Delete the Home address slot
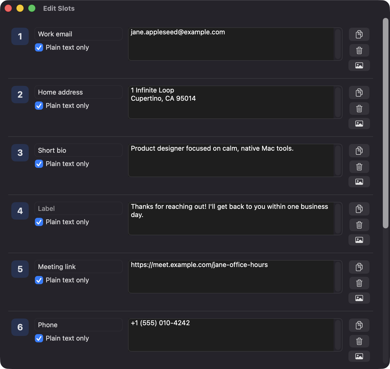The image size is (390, 369). [x=359, y=109]
